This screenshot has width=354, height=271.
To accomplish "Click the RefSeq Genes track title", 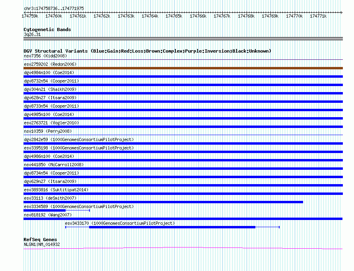I will pyautogui.click(x=41, y=240).
